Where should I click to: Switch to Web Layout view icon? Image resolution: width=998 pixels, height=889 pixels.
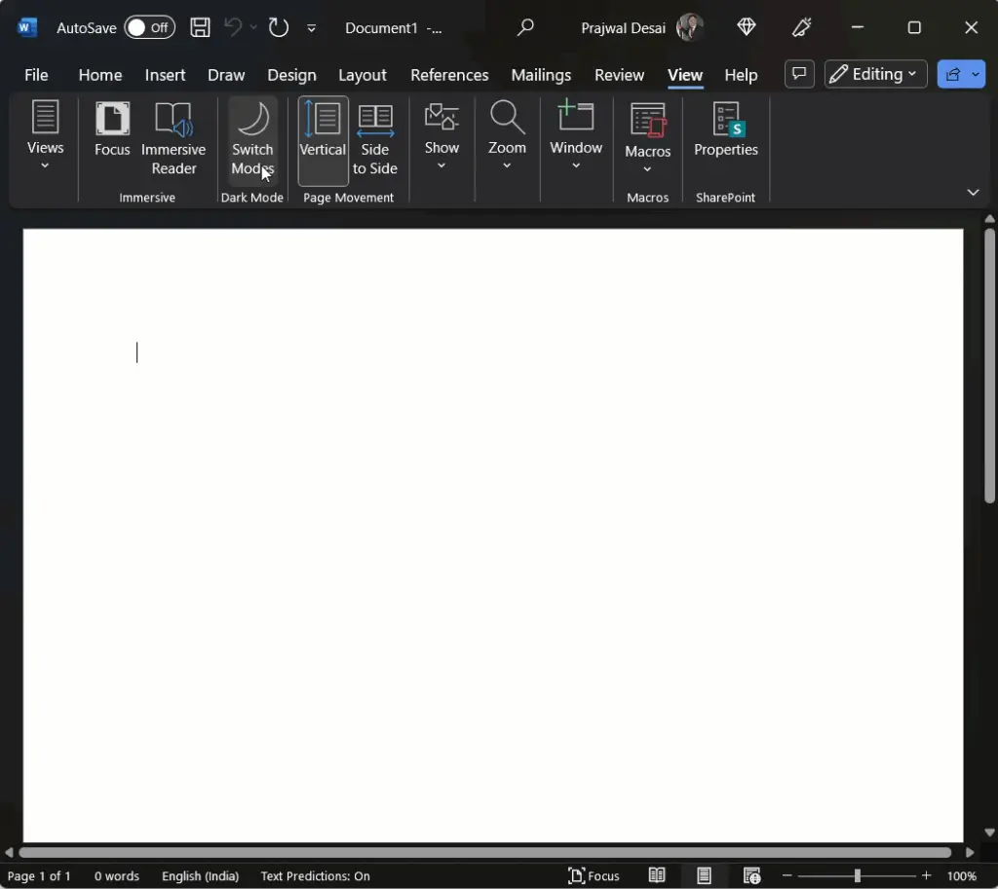coord(751,875)
